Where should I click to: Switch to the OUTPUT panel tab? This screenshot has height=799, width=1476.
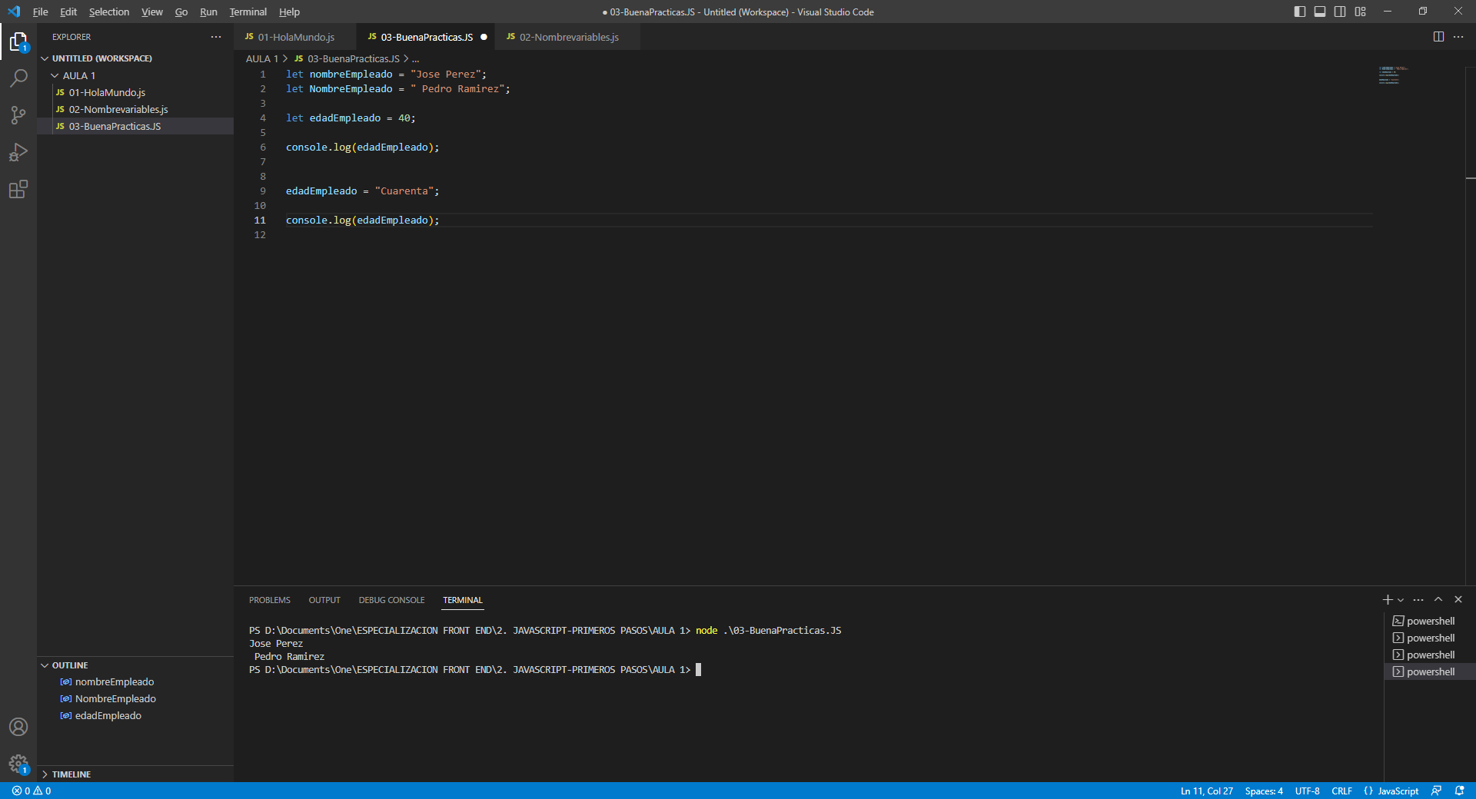pyautogui.click(x=324, y=600)
